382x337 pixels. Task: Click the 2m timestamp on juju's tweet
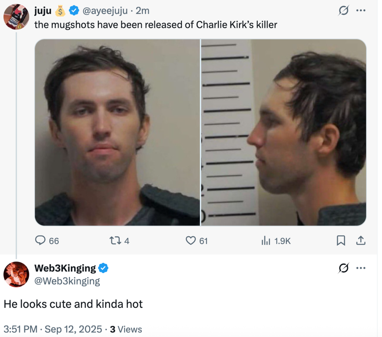pyautogui.click(x=142, y=11)
